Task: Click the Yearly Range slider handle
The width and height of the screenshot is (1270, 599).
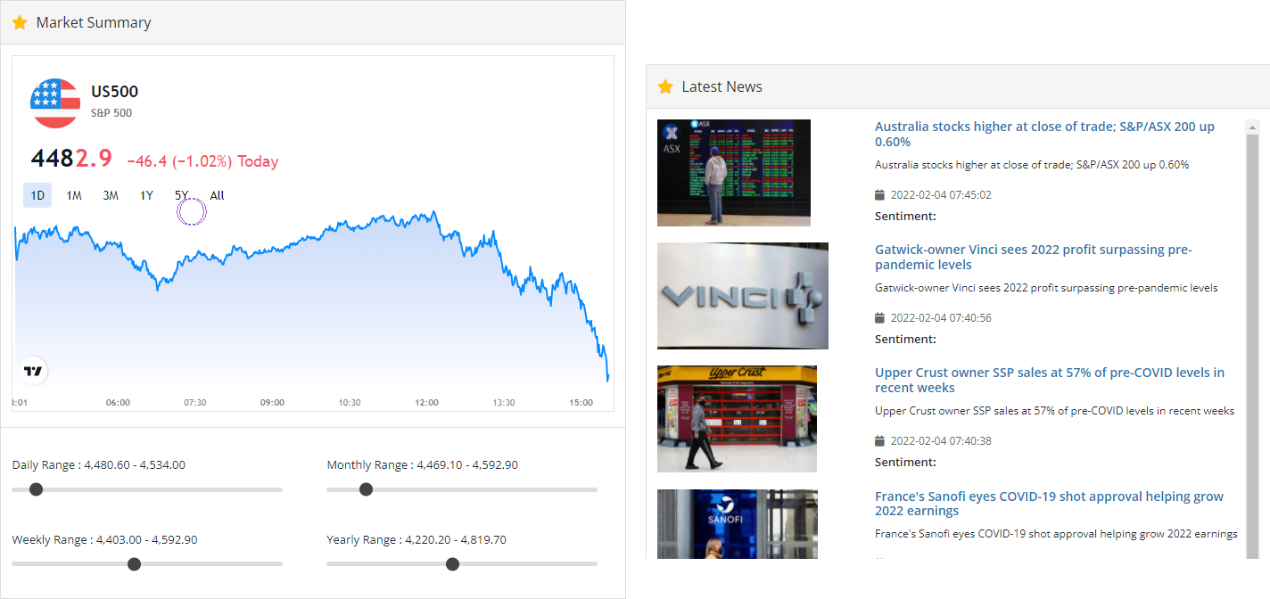Action: pyautogui.click(x=452, y=563)
